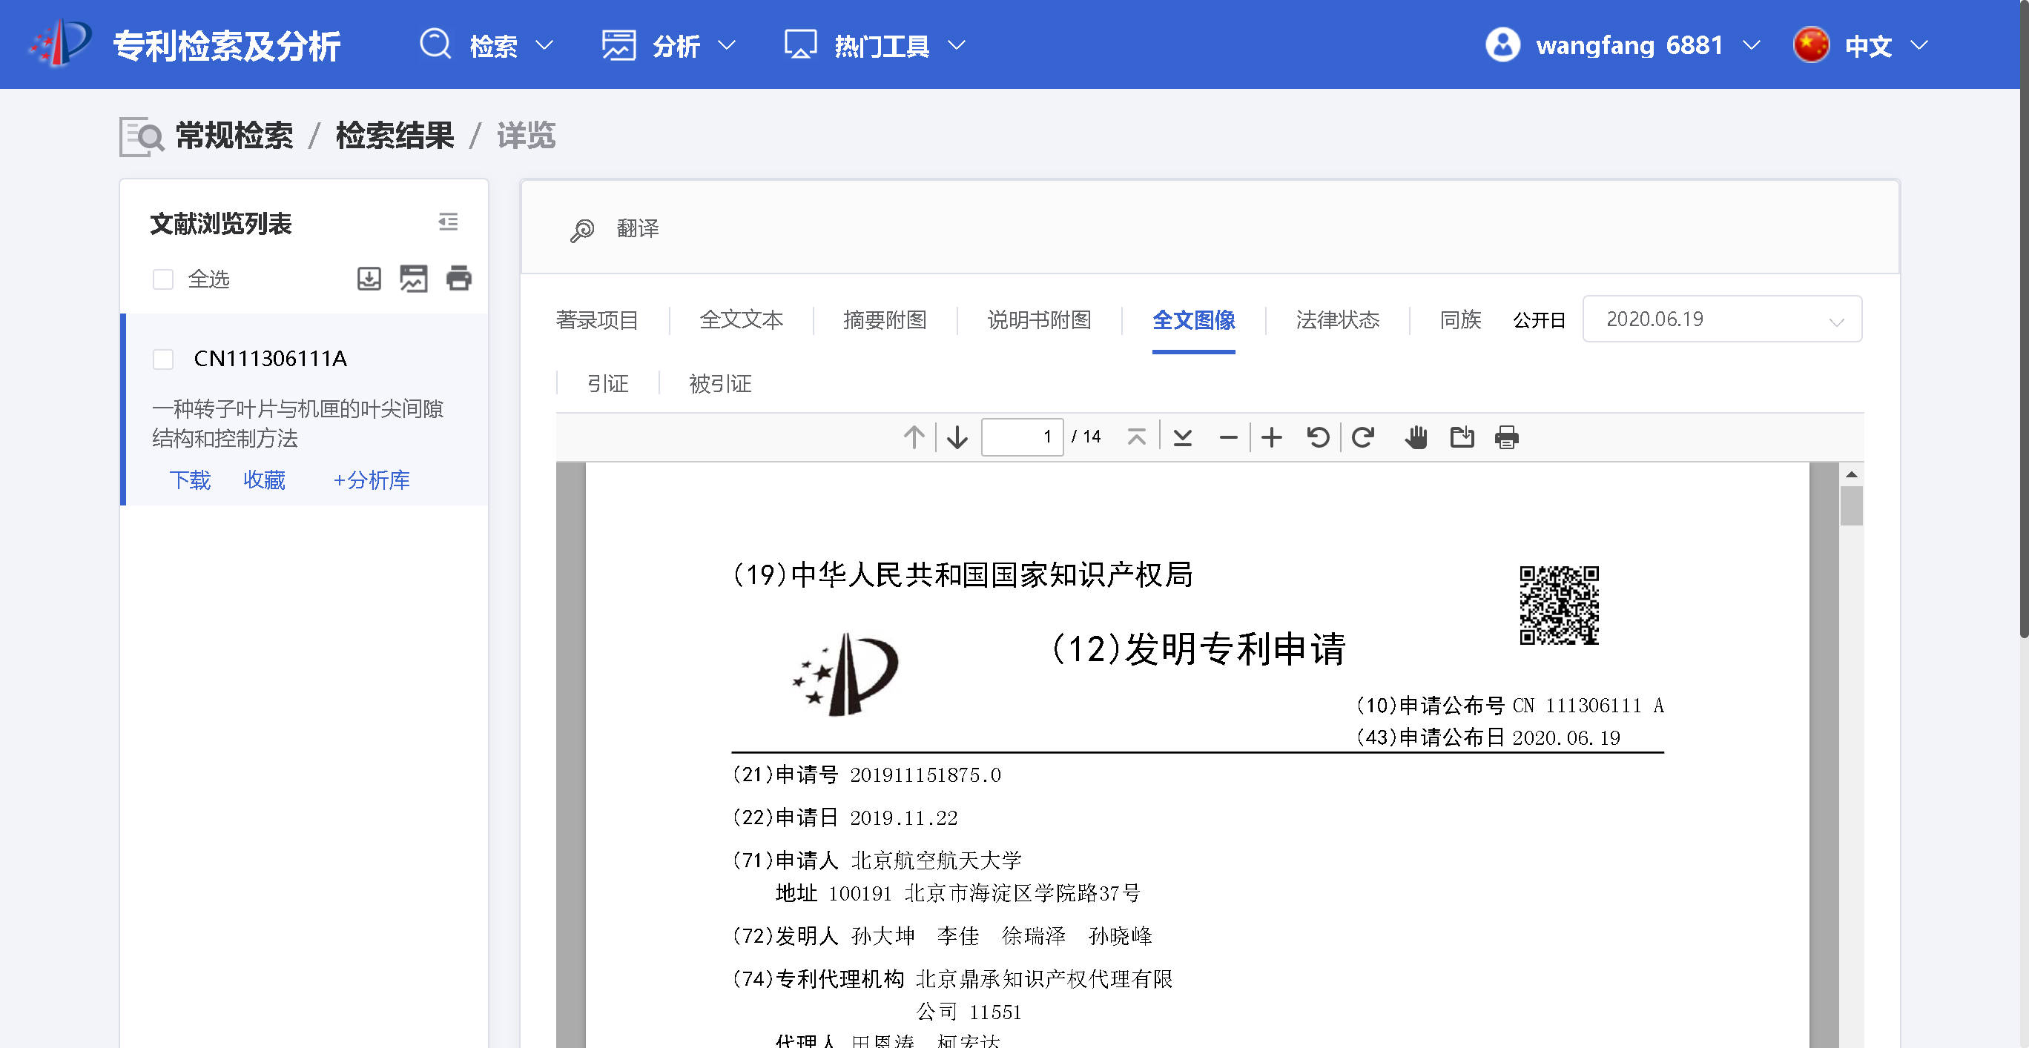Switch to the 全文文本 tab

coord(740,319)
